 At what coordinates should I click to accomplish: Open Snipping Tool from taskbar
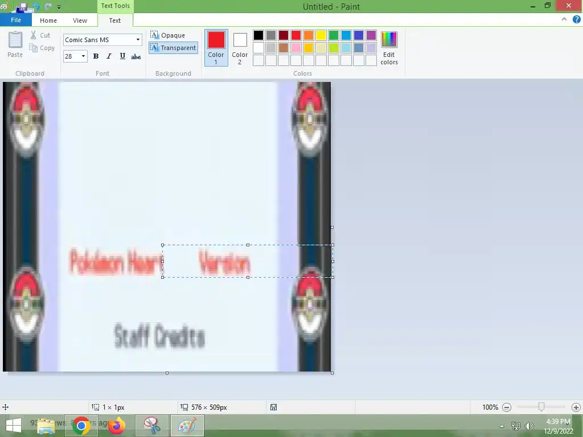pos(151,426)
